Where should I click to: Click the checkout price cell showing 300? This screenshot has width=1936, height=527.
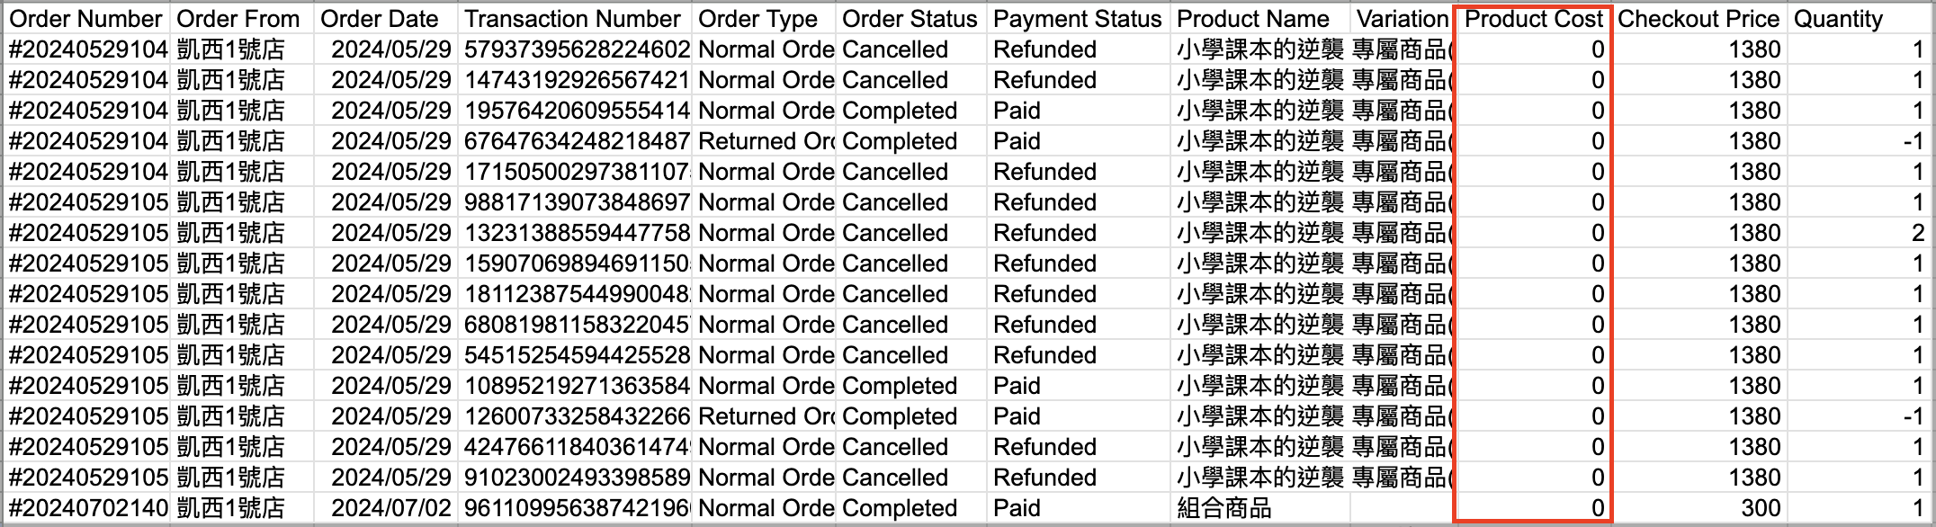tap(1698, 508)
